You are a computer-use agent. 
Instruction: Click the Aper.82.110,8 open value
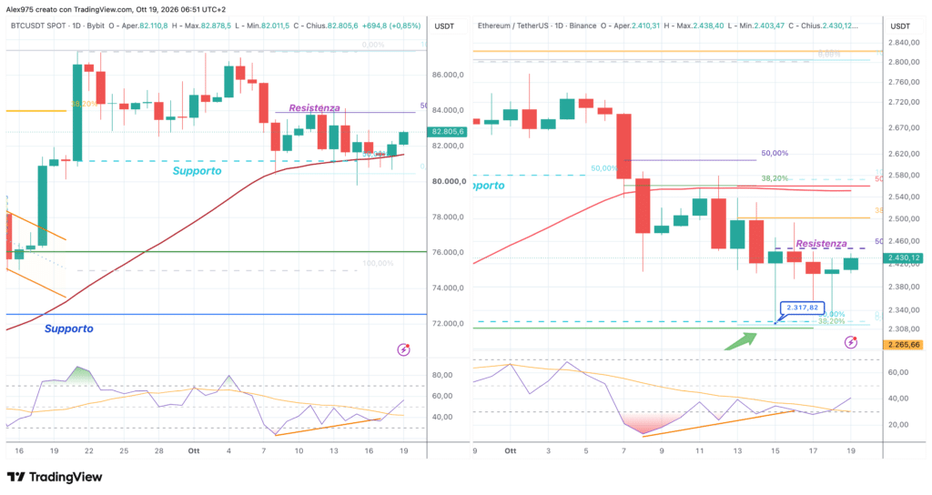[x=145, y=26]
